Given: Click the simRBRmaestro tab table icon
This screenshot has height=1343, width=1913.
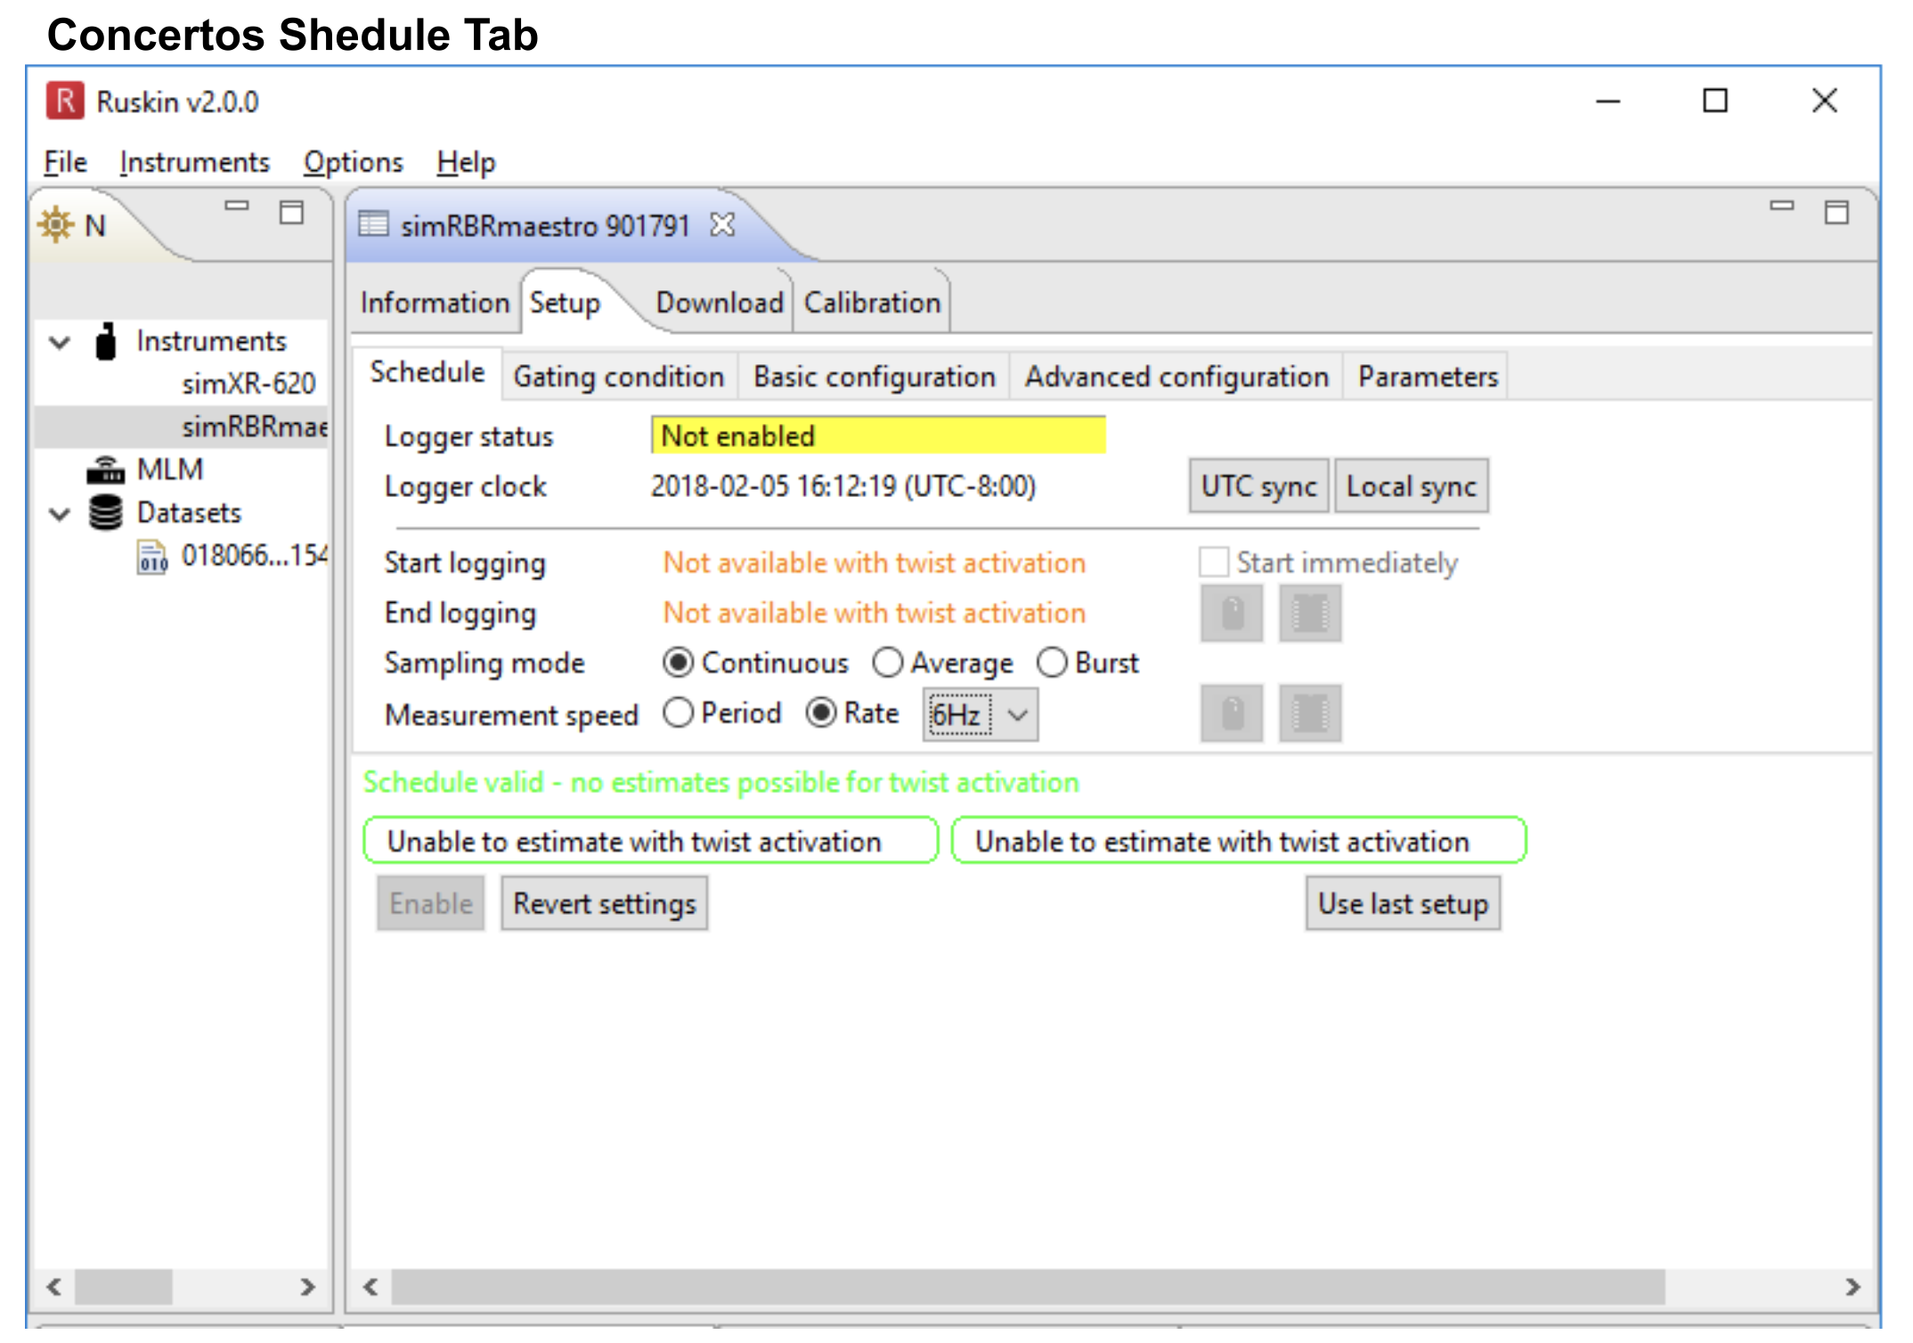Looking at the screenshot, I should pyautogui.click(x=373, y=224).
